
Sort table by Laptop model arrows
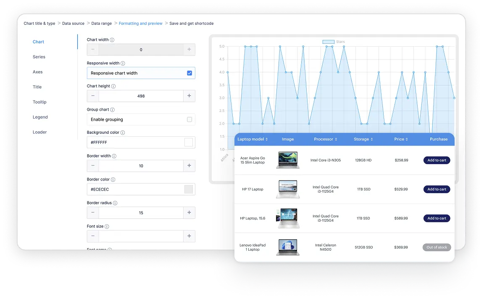267,139
